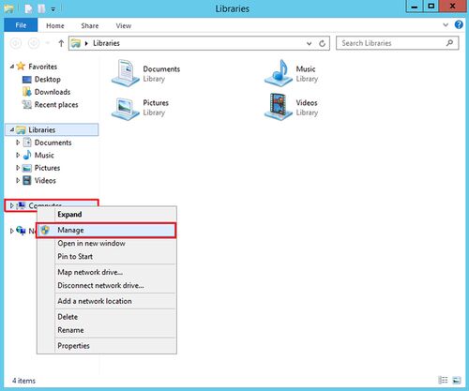Expand the Network tree node arrow
Screen dimensions: 469x391
[12, 231]
